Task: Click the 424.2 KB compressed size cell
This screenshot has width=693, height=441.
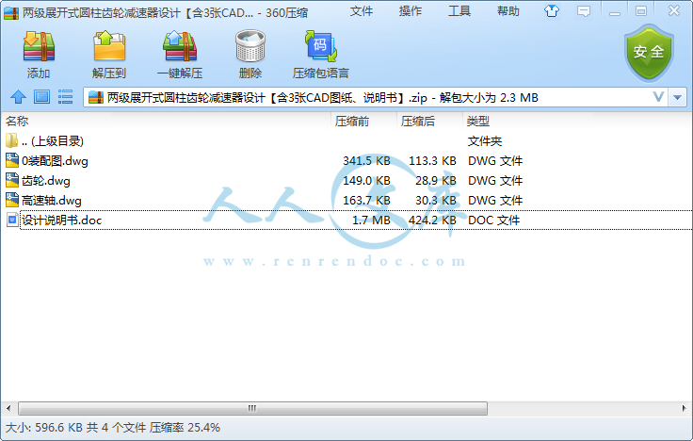Action: [432, 220]
